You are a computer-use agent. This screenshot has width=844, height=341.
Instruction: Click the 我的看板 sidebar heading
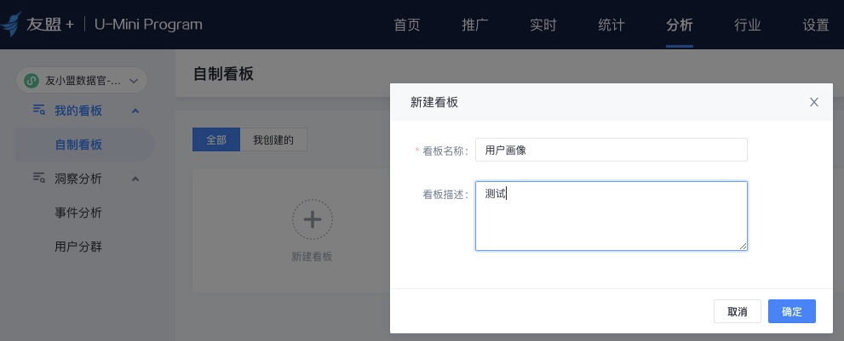coord(78,111)
